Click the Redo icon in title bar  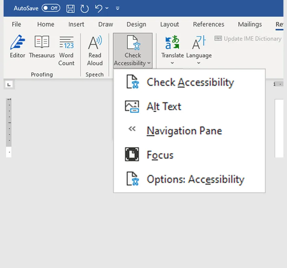[x=84, y=8]
